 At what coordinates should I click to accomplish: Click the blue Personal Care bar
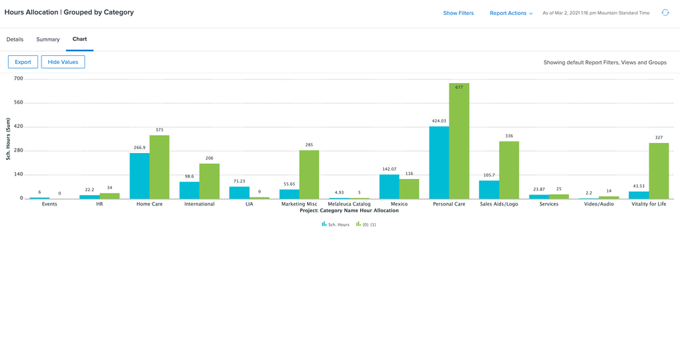tap(439, 163)
